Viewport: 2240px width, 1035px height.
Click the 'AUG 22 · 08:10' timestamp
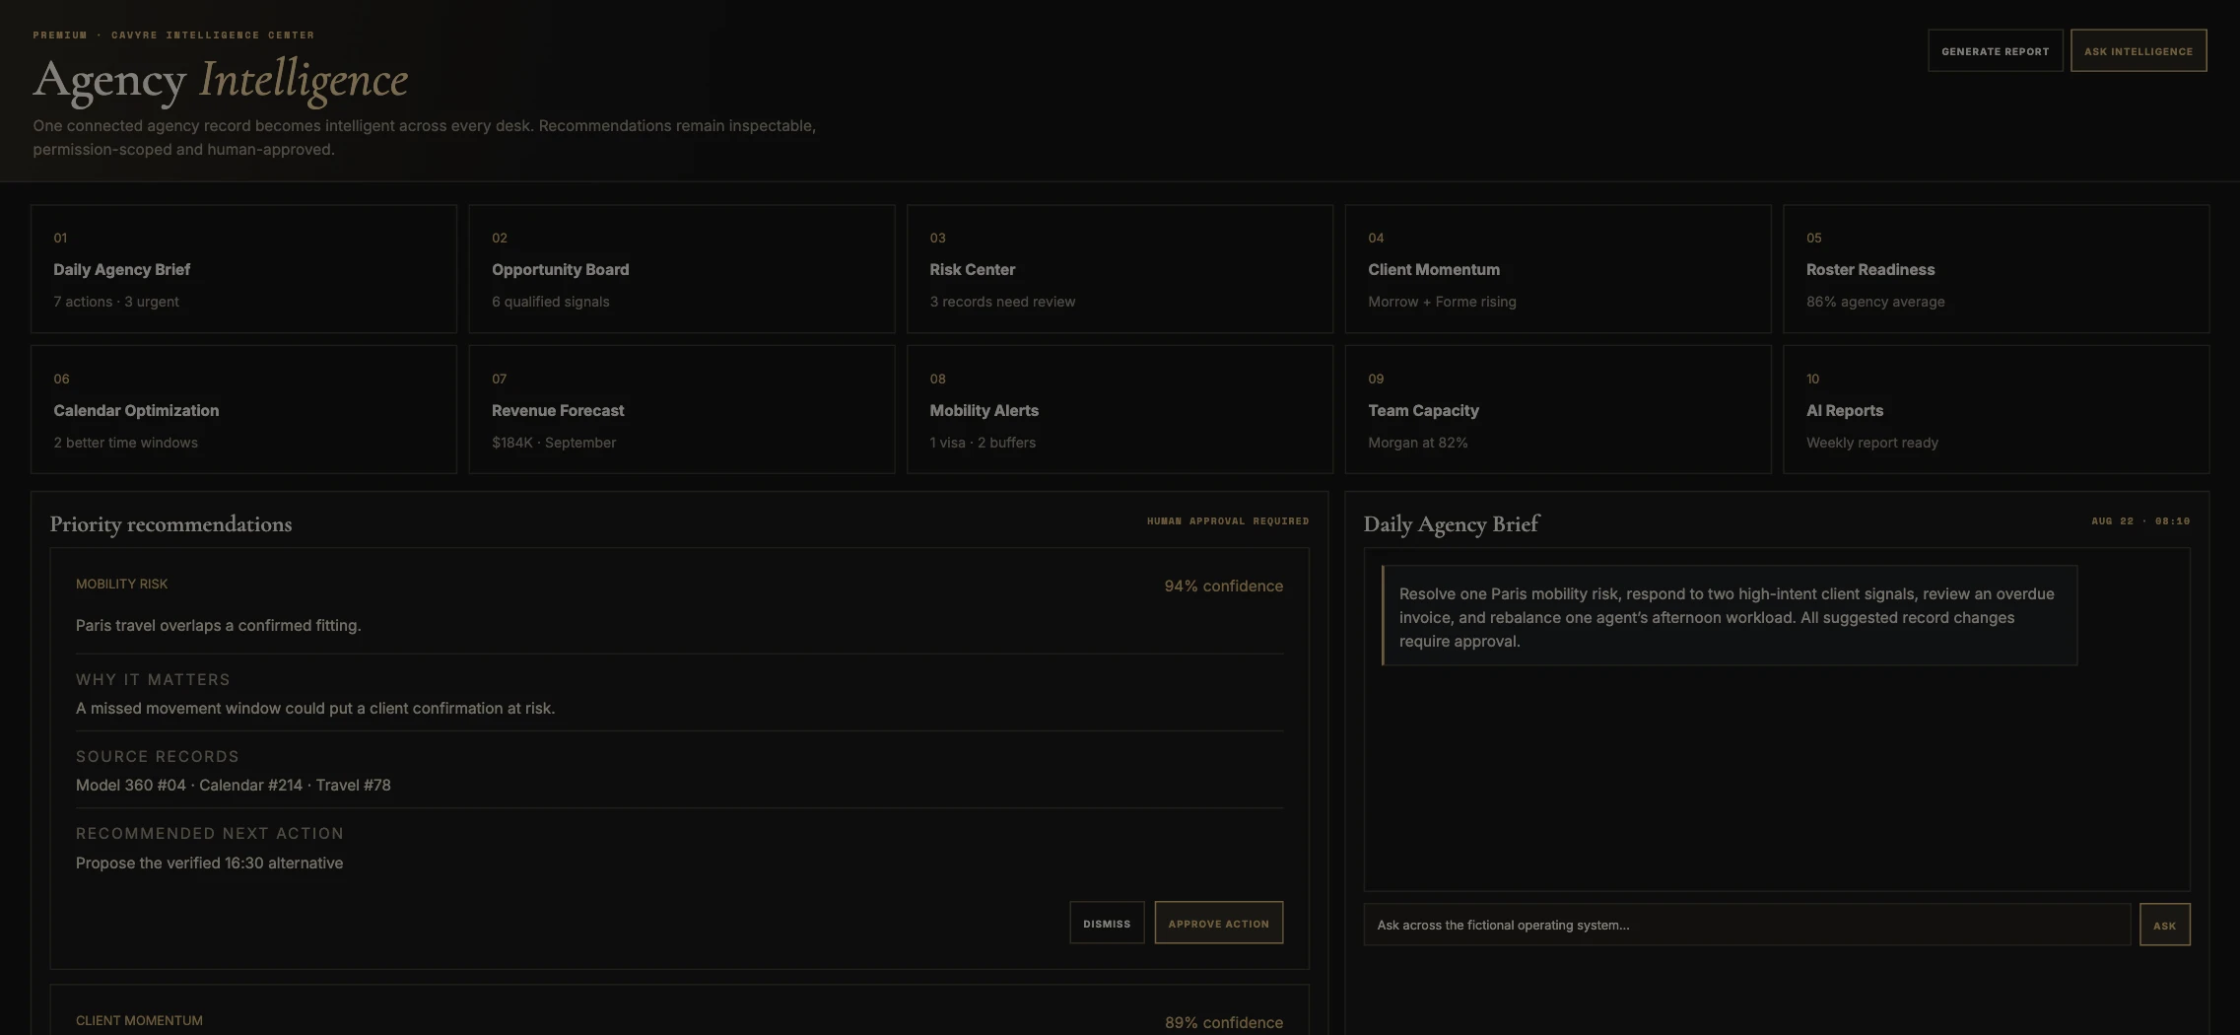(x=2140, y=520)
